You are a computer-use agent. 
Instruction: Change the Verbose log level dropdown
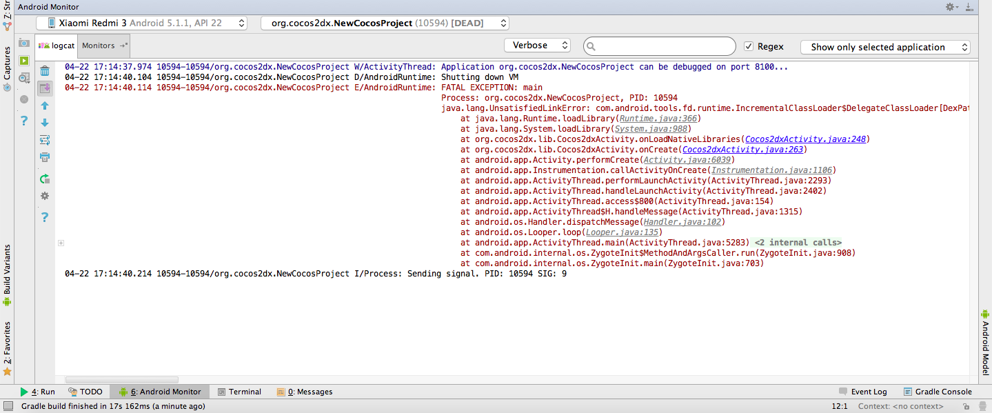(x=537, y=45)
